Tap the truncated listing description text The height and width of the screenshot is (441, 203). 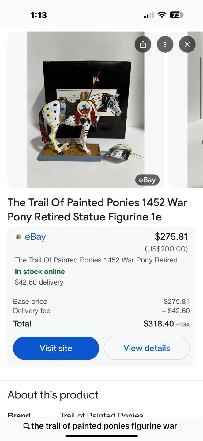[x=100, y=260]
